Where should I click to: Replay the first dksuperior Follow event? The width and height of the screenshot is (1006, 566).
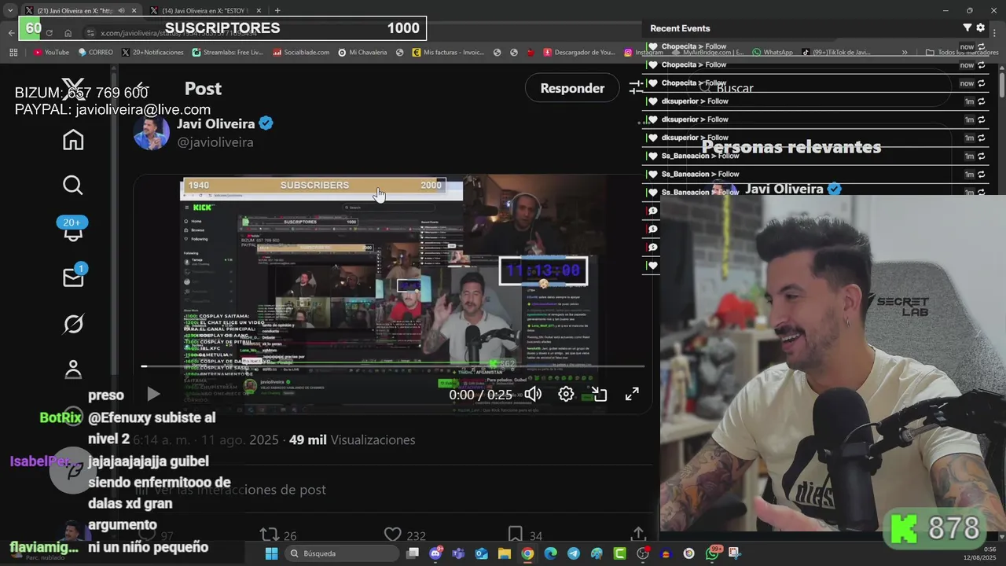coord(982,101)
